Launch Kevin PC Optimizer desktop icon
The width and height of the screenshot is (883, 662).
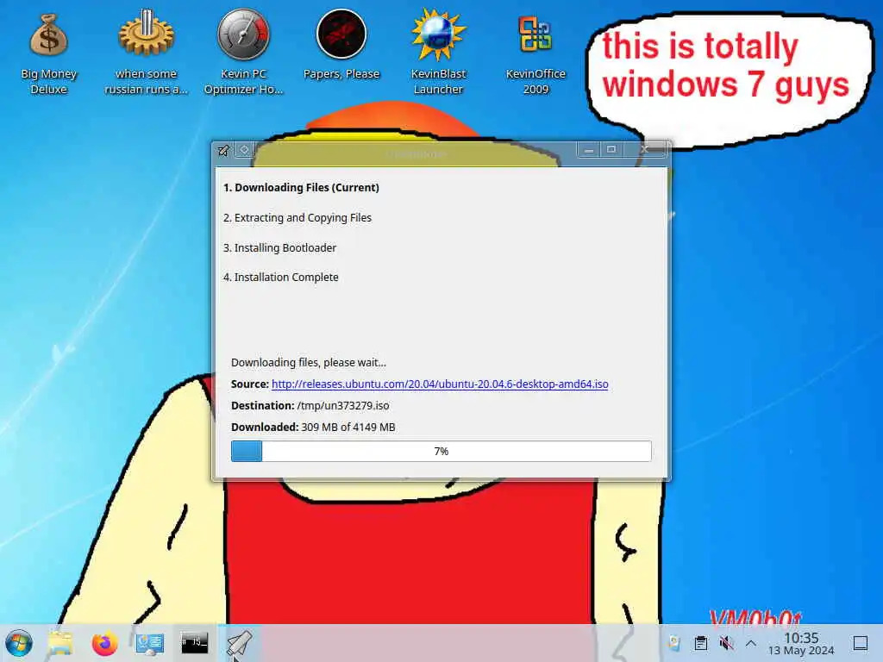click(243, 52)
